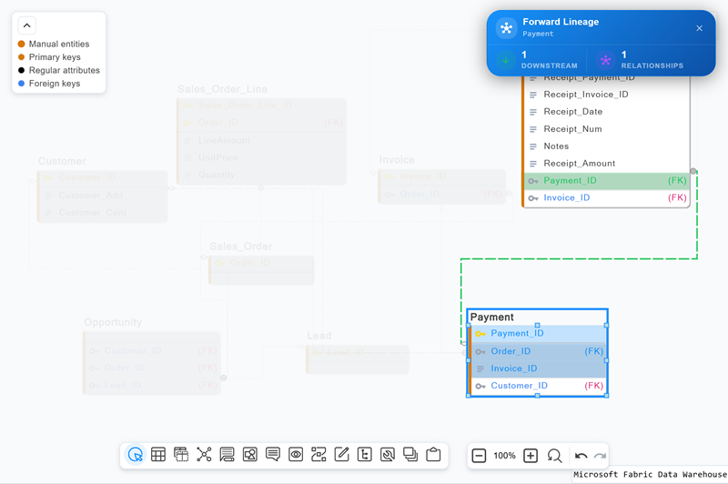Zoom out with the minus button
The width and height of the screenshot is (728, 484).
(479, 456)
